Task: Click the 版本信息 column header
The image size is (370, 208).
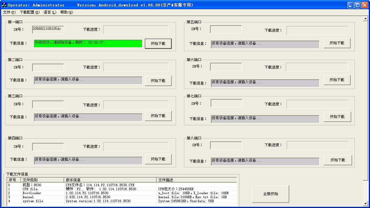Action: [110, 180]
